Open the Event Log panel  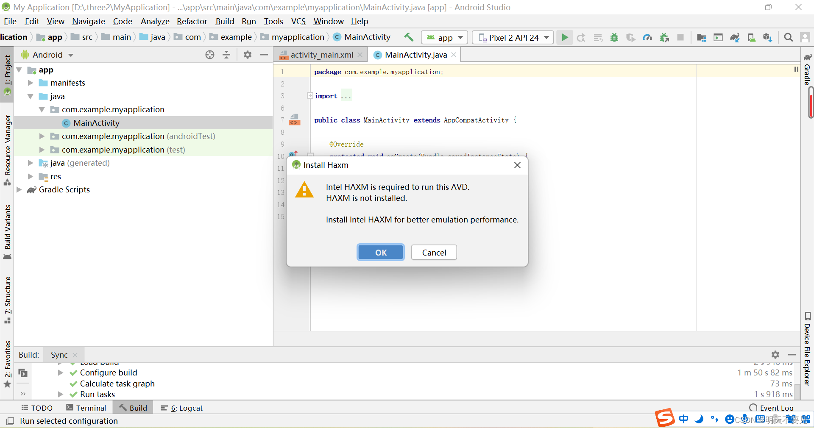(x=772, y=408)
